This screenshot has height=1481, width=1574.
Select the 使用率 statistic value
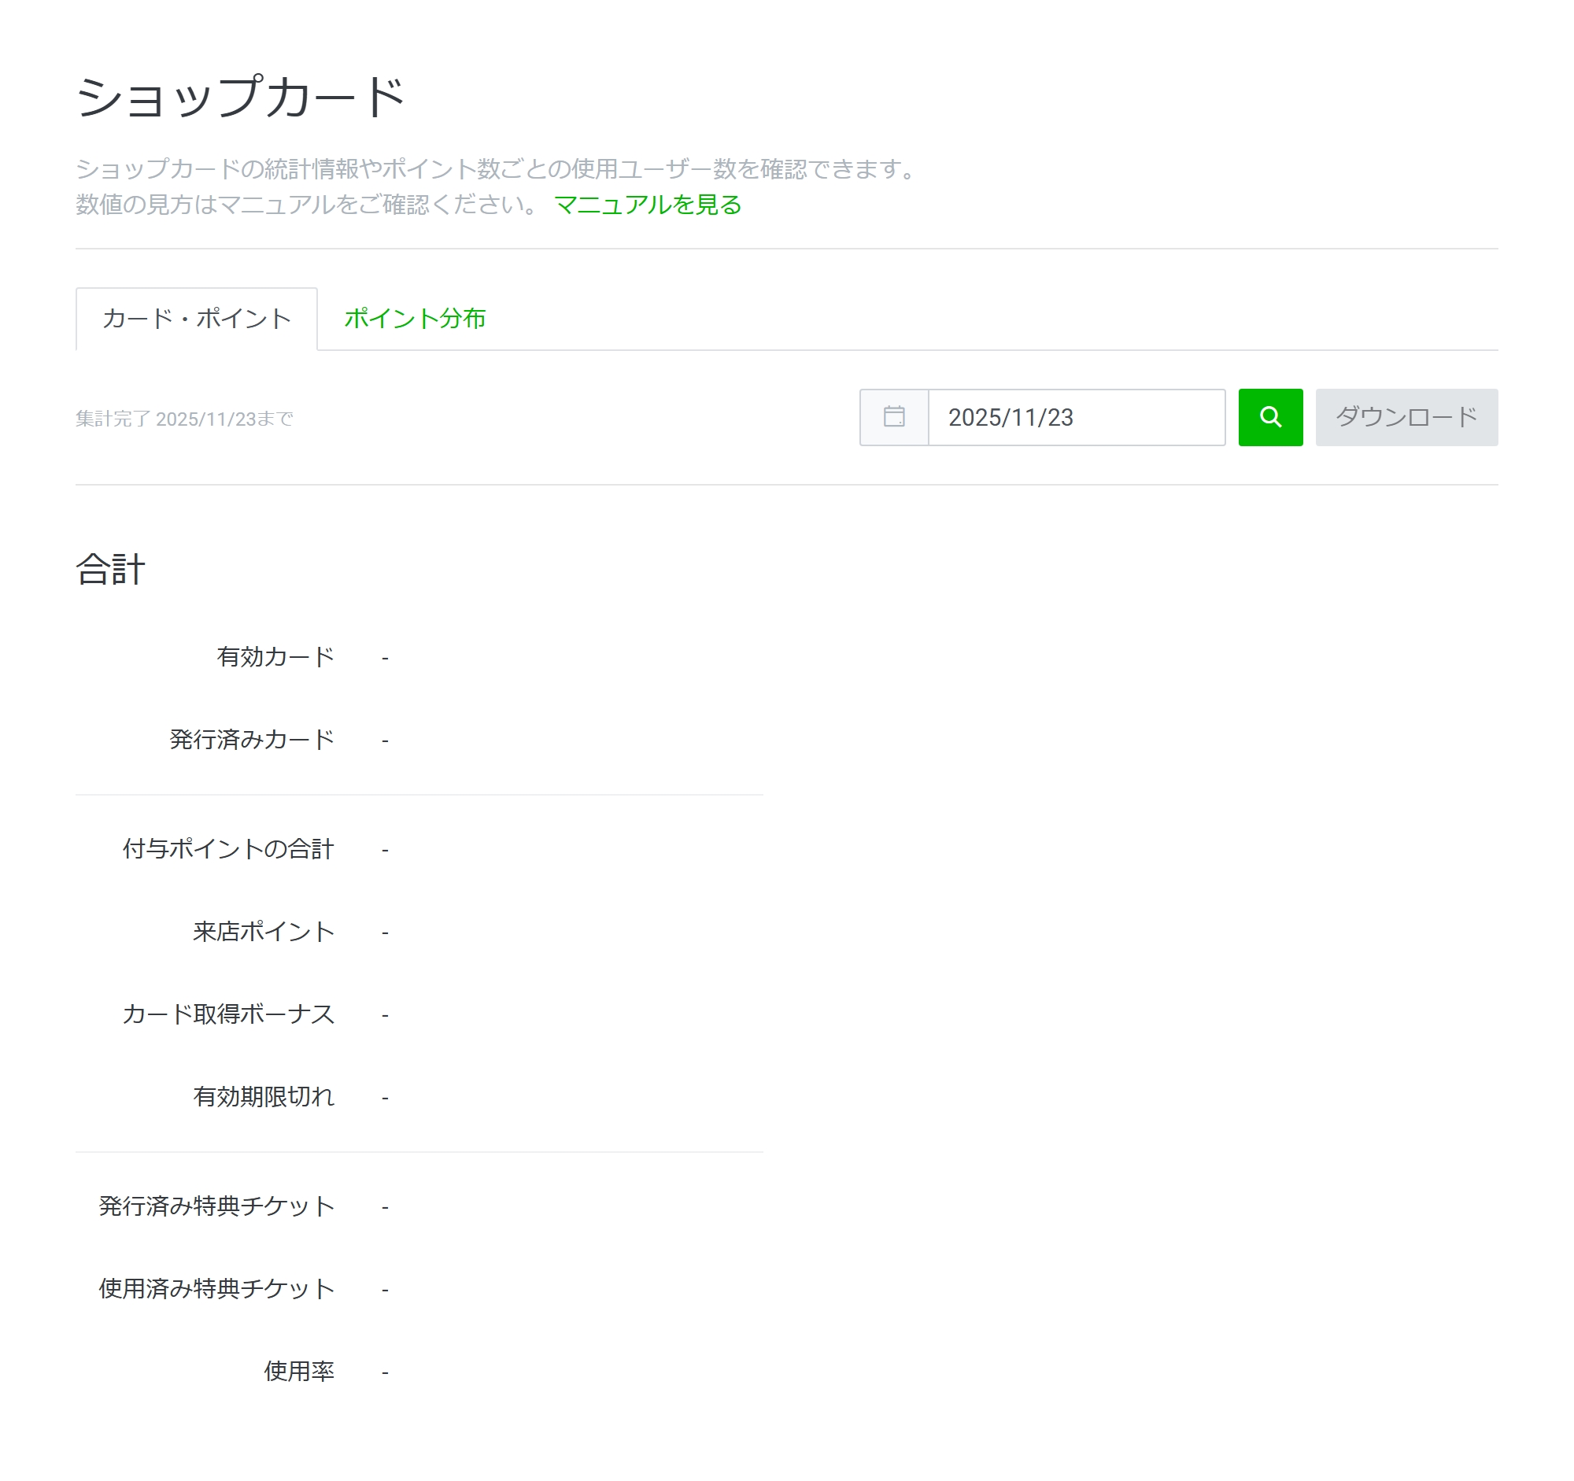point(386,1371)
